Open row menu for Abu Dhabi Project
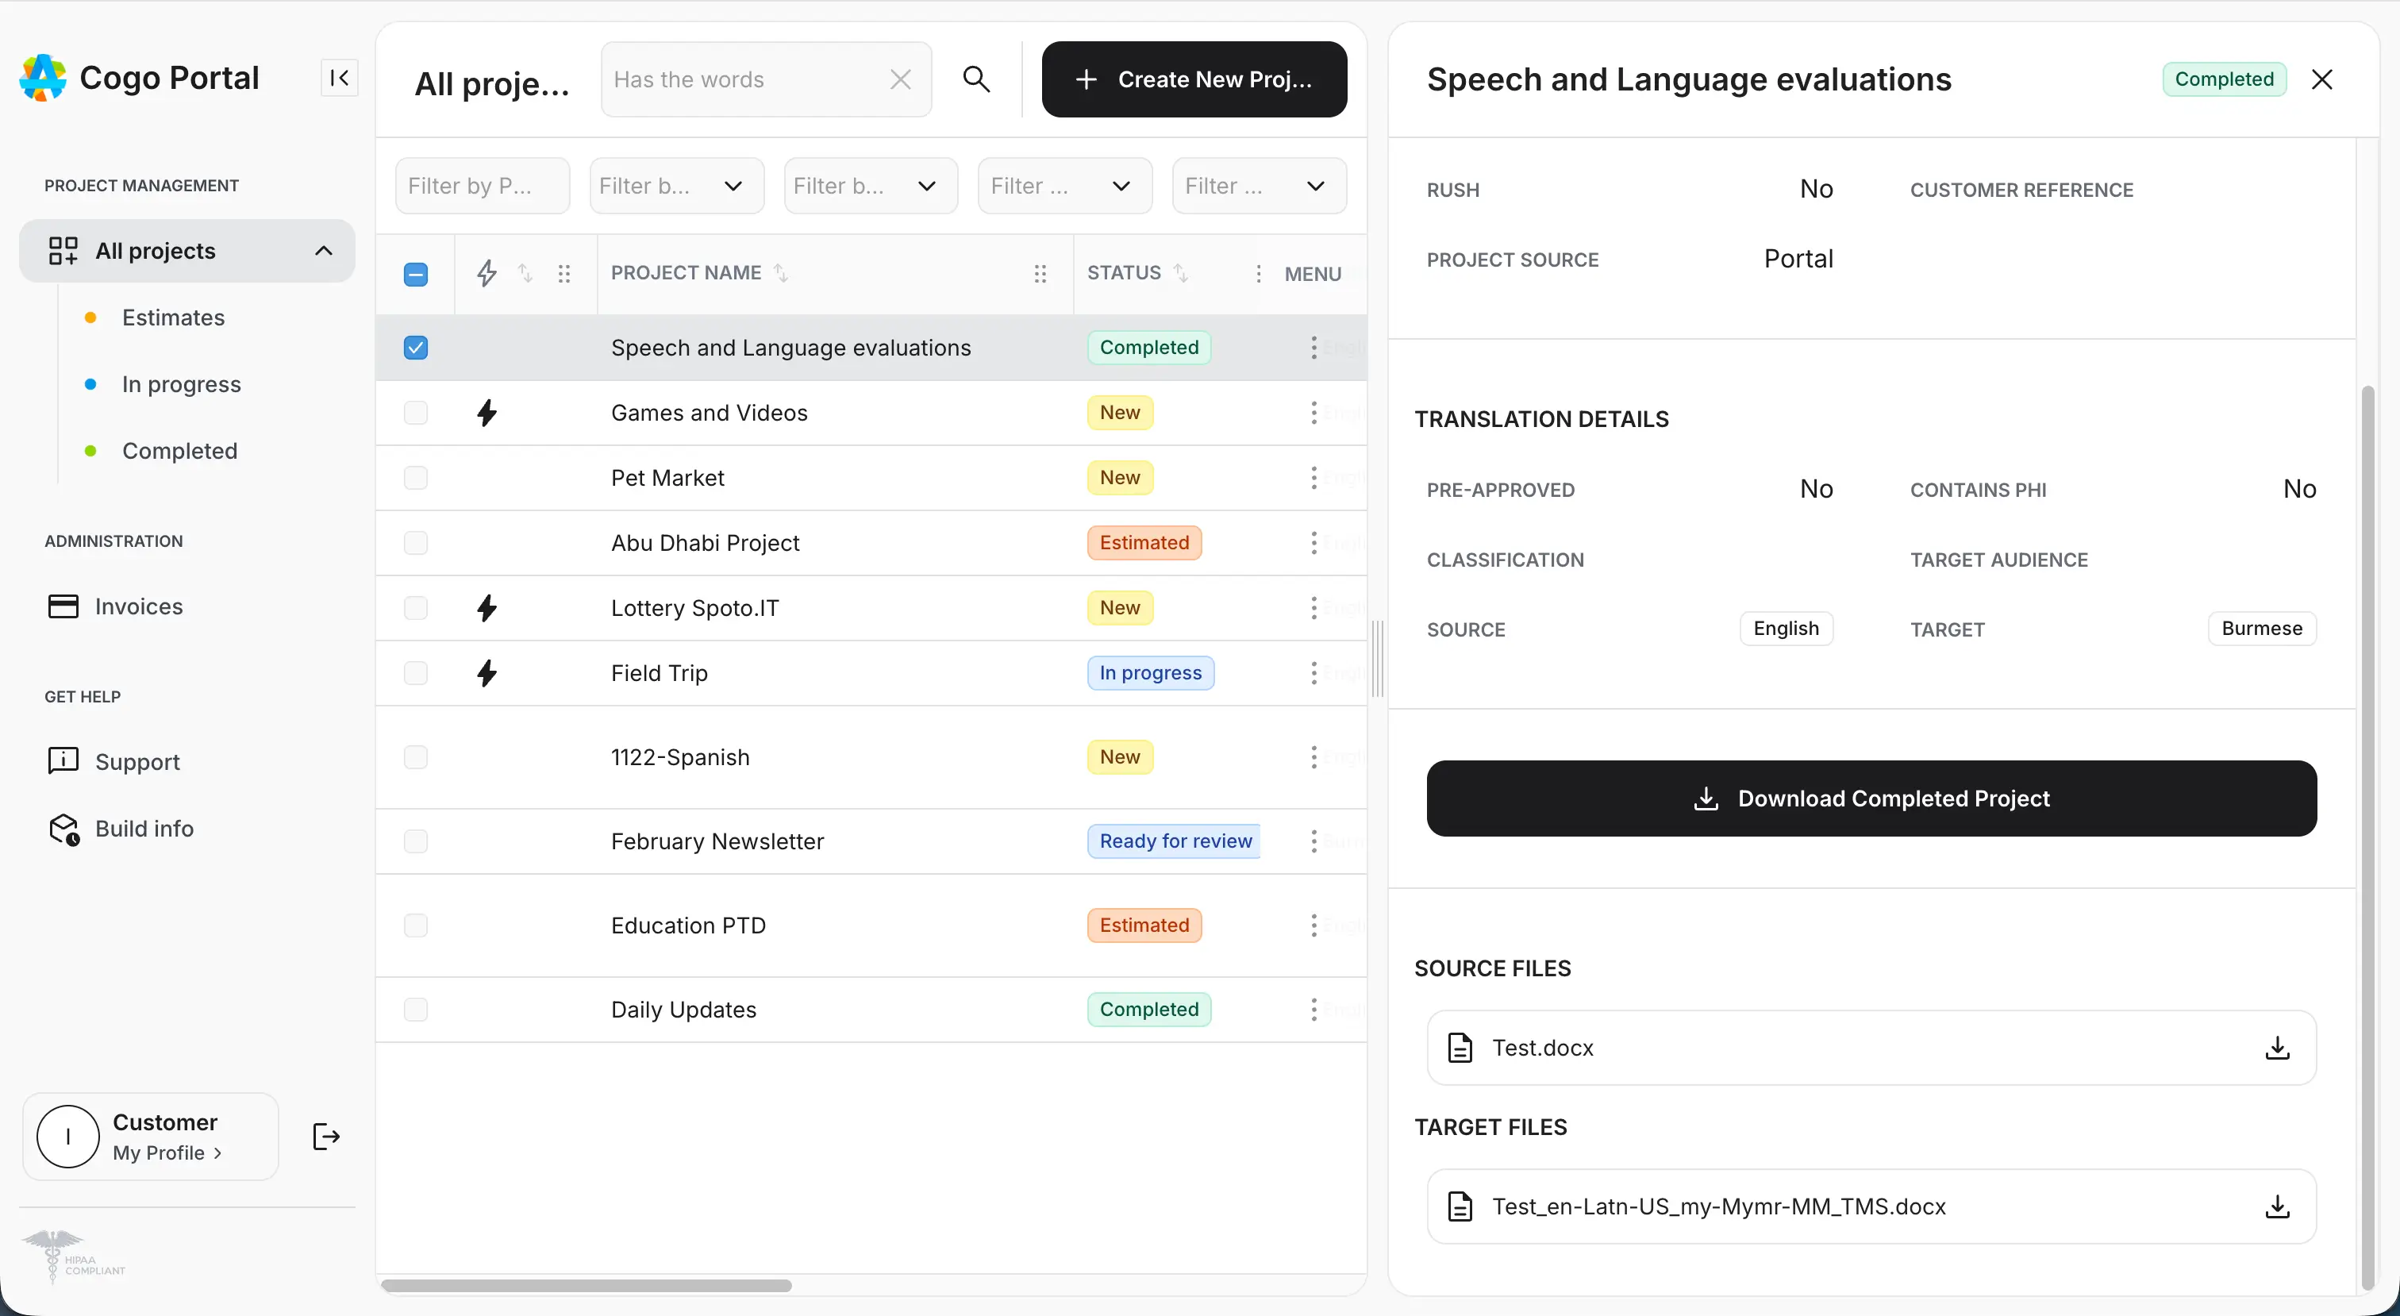Image resolution: width=2400 pixels, height=1316 pixels. (x=1313, y=544)
